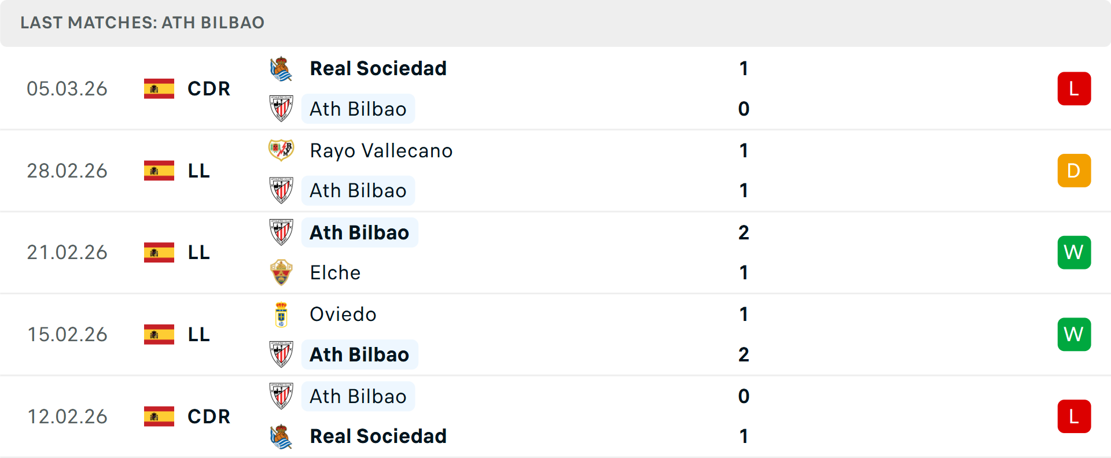1111x458 pixels.
Task: Click the Spain flag on the 28.02.26 row
Action: coord(159,171)
